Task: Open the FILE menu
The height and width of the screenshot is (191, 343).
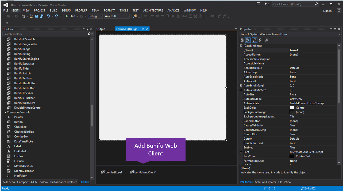Action: coord(6,10)
